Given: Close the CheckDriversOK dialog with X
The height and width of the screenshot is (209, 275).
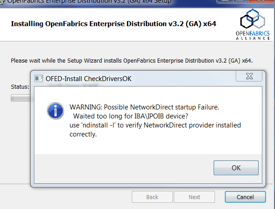Looking at the screenshot, I should [249, 77].
